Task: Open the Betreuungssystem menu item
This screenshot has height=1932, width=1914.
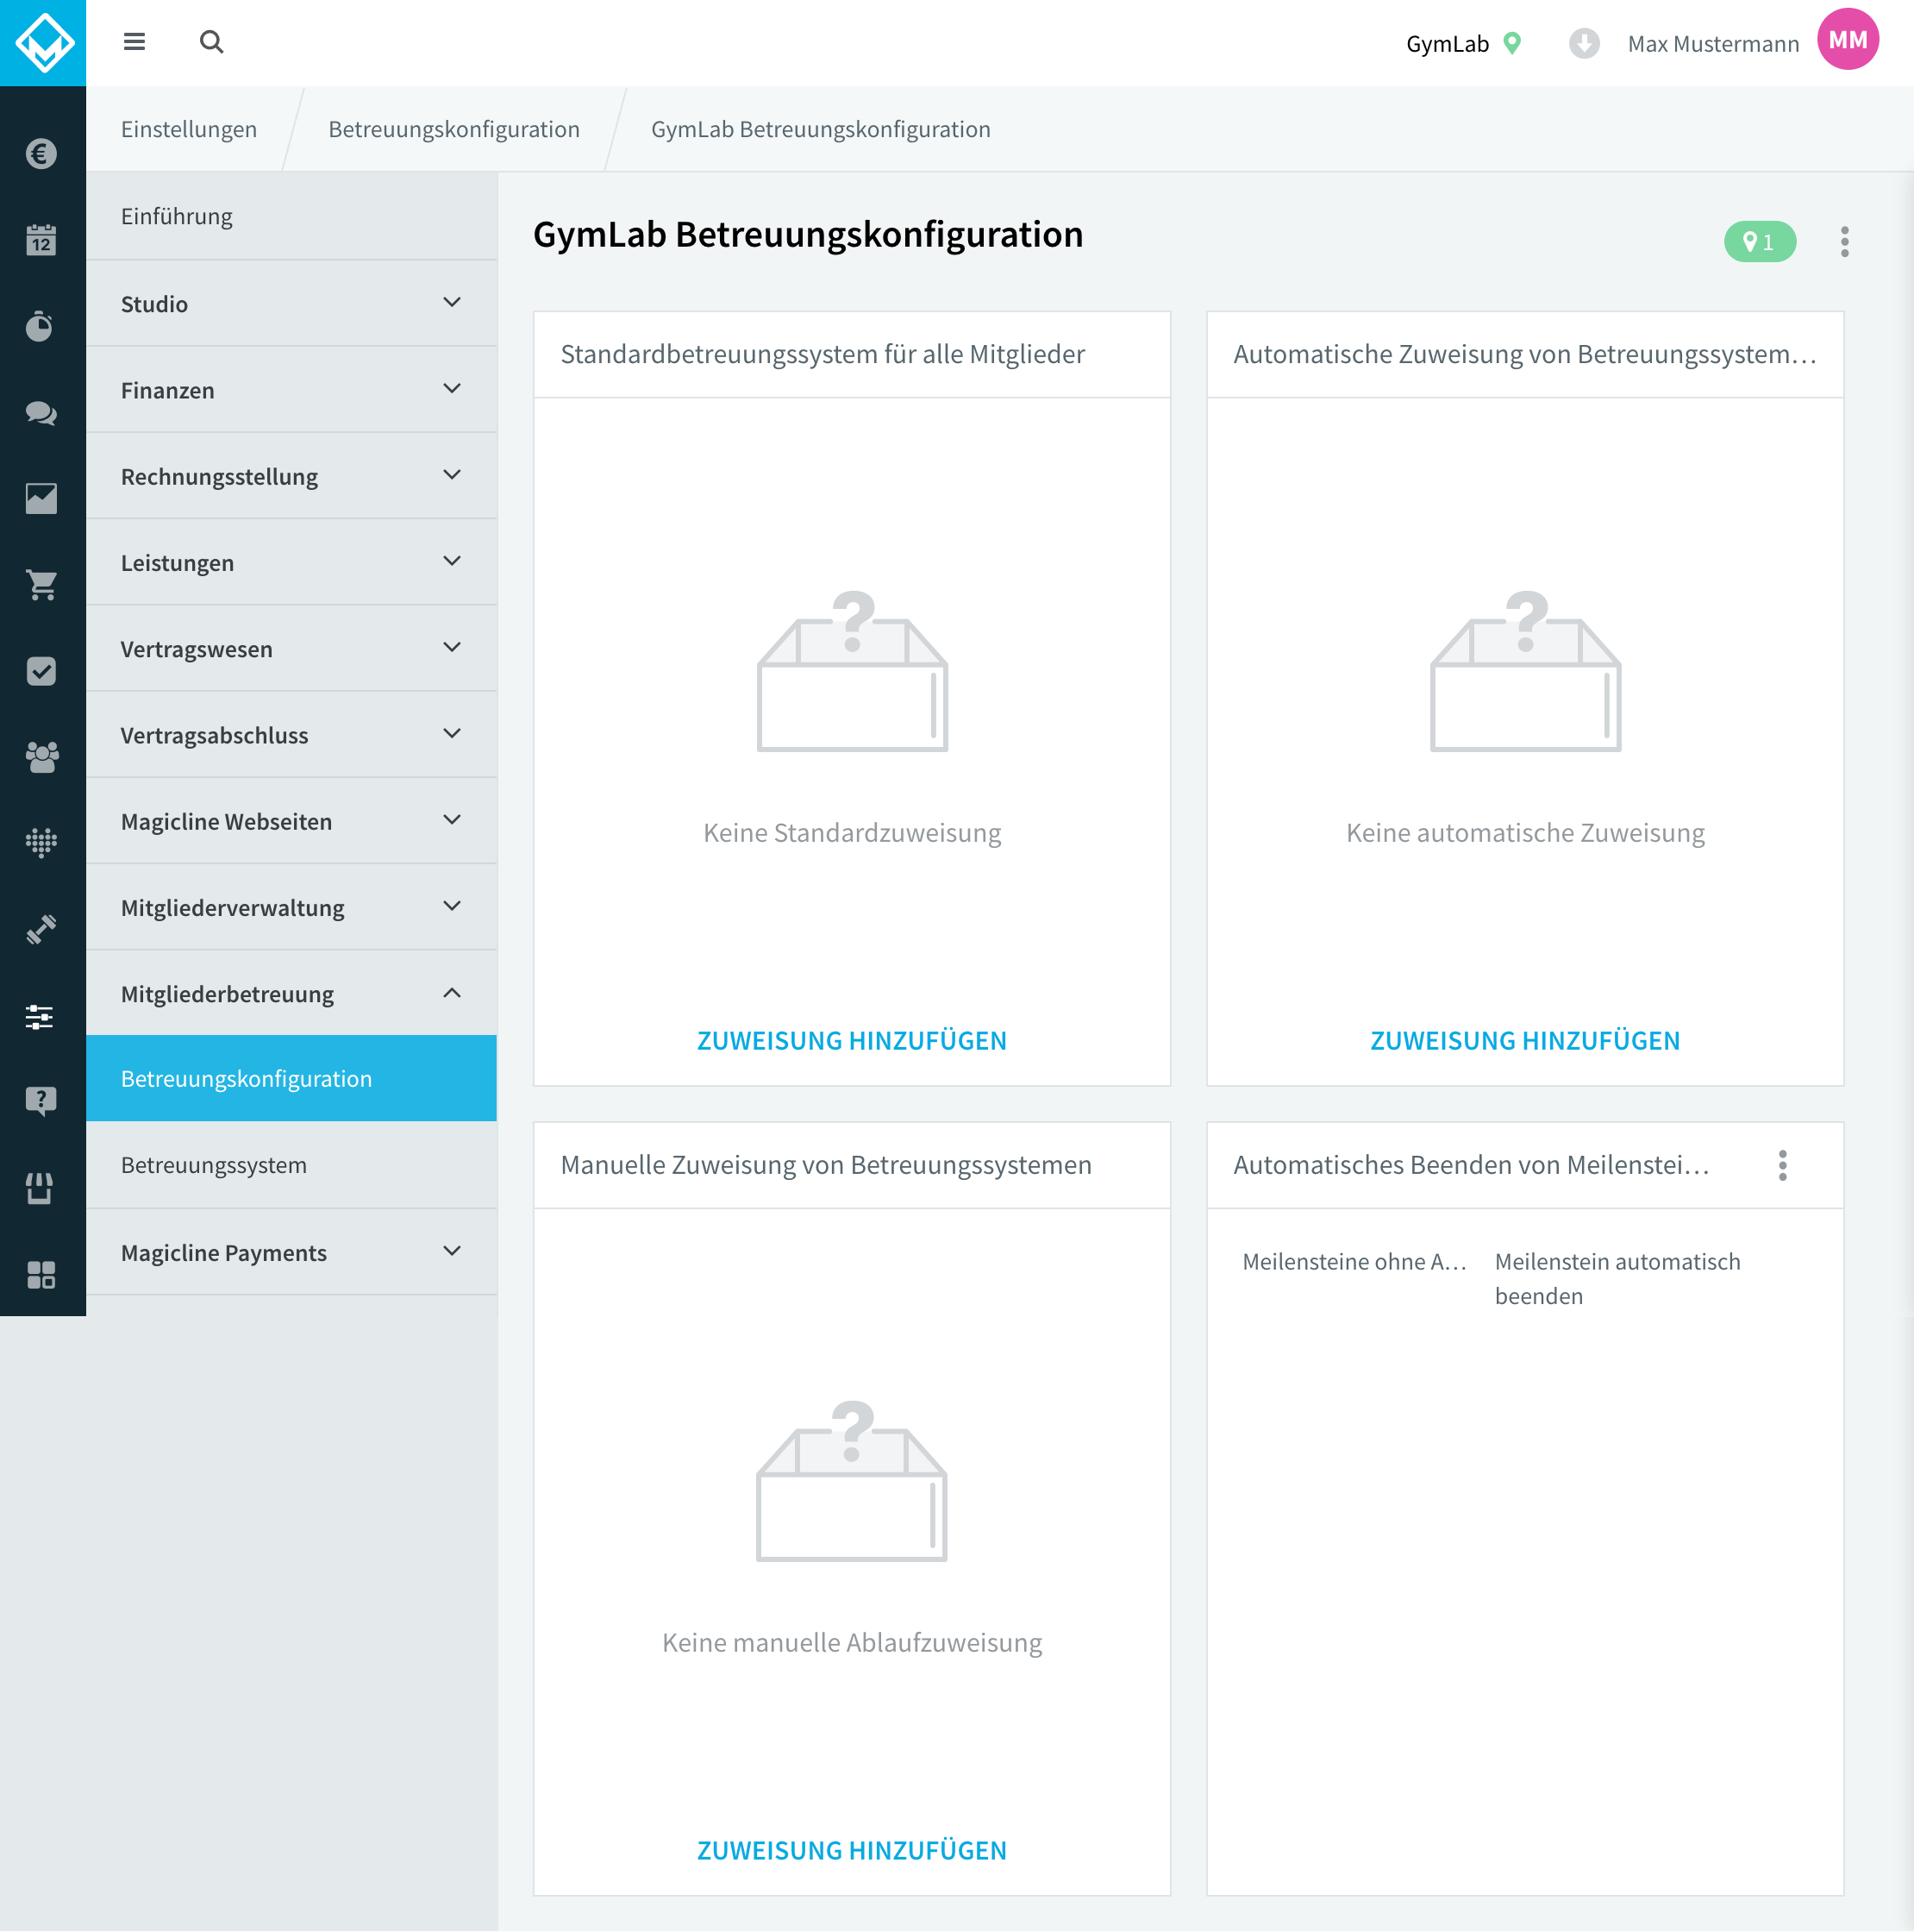Action: point(291,1165)
